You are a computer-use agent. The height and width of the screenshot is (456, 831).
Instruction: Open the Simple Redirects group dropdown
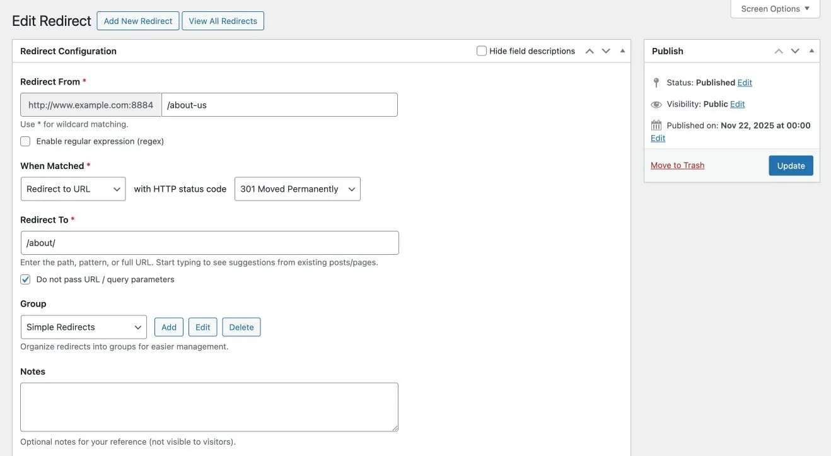pyautogui.click(x=83, y=327)
